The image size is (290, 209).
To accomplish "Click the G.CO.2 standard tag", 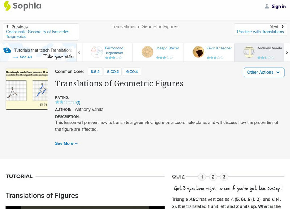I will coord(113,72).
